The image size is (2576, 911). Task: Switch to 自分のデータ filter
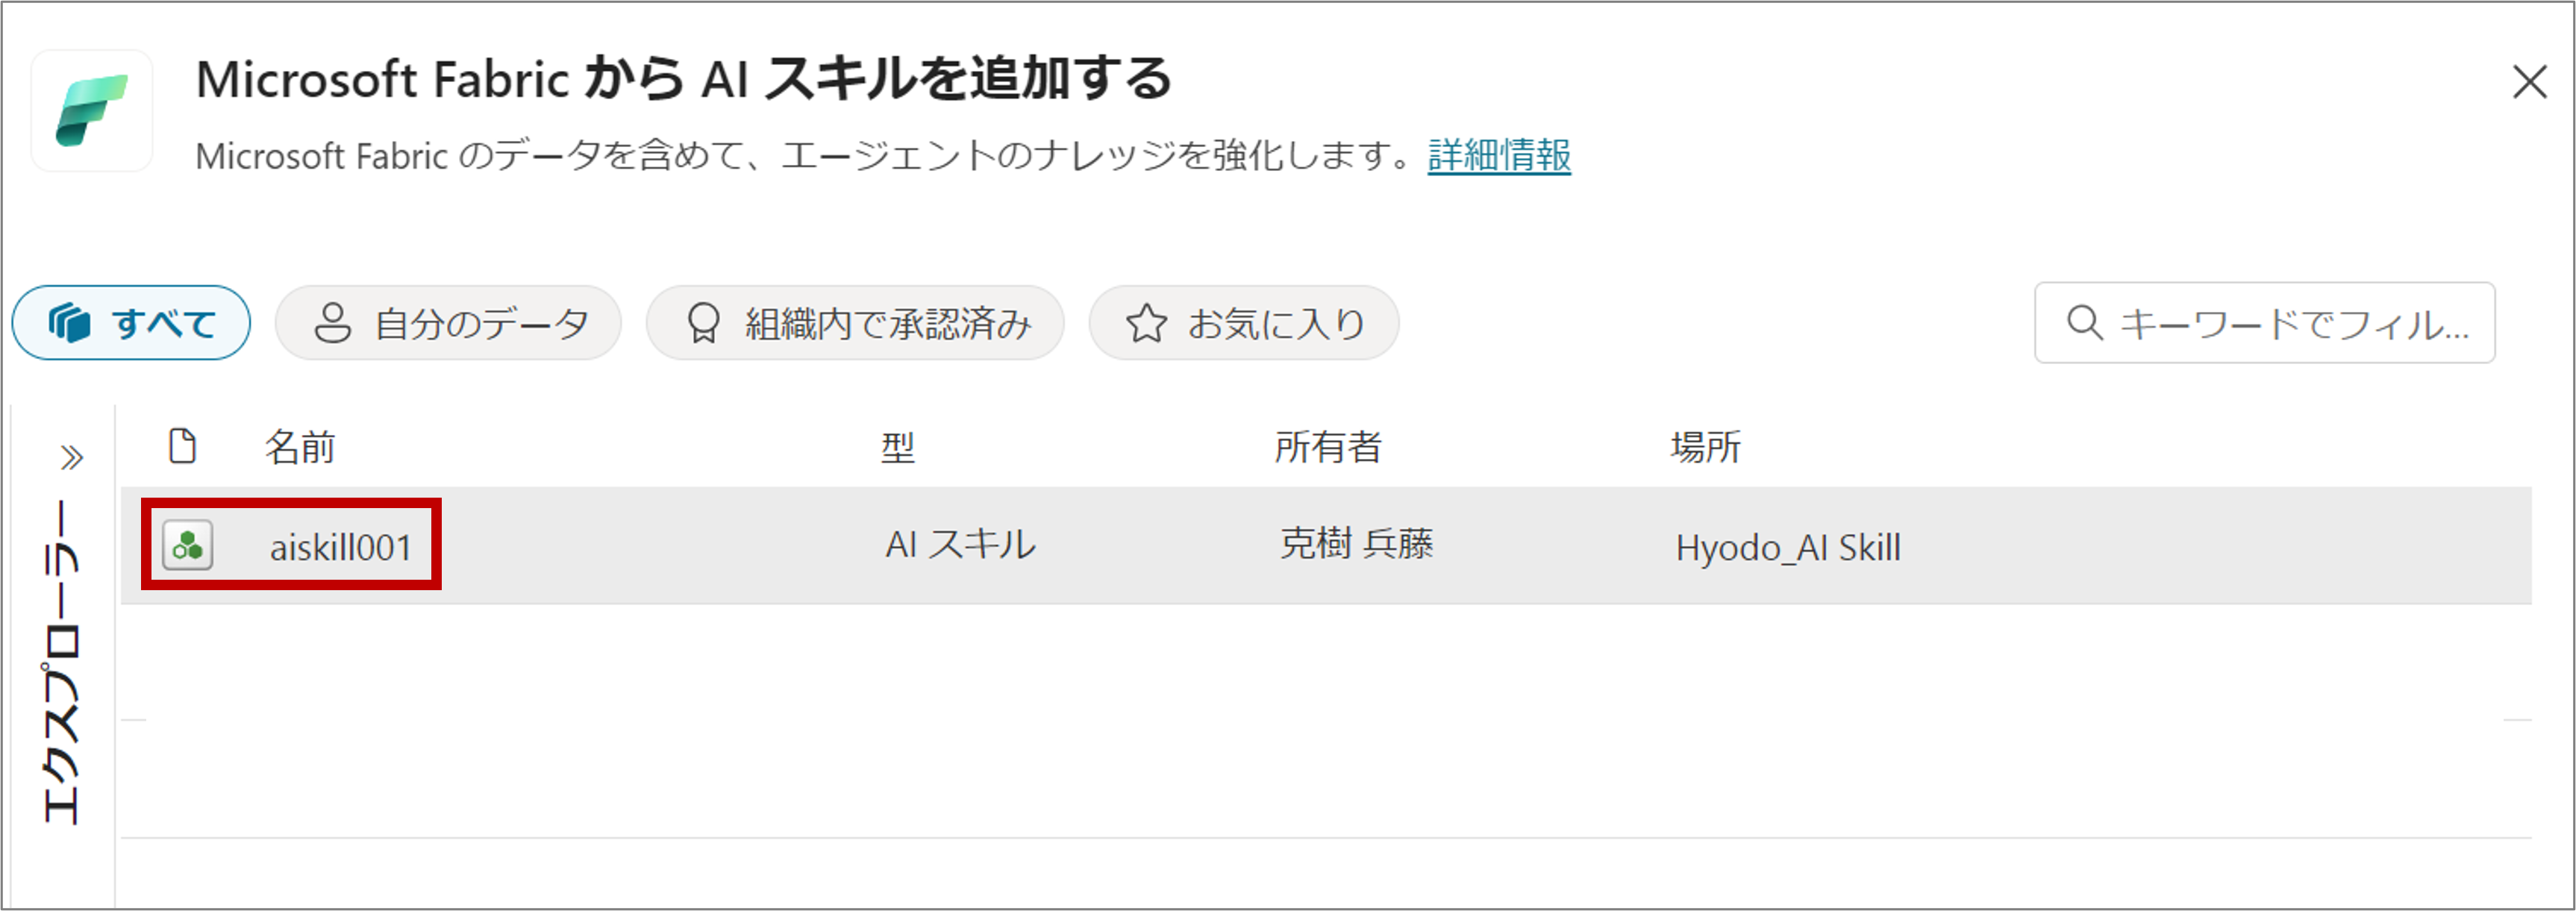click(448, 323)
